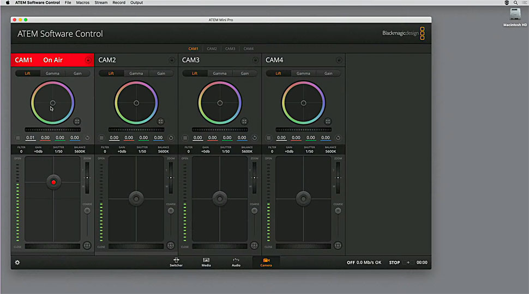
Task: Click CAM4 auto focus round icon
Action: [338, 246]
